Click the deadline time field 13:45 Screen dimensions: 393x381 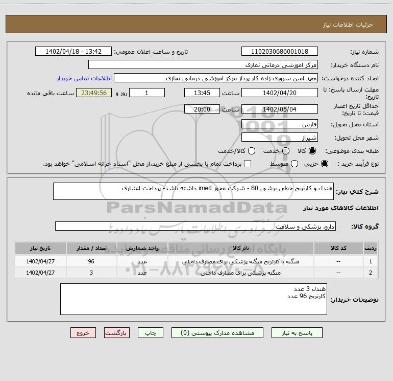pos(202,93)
